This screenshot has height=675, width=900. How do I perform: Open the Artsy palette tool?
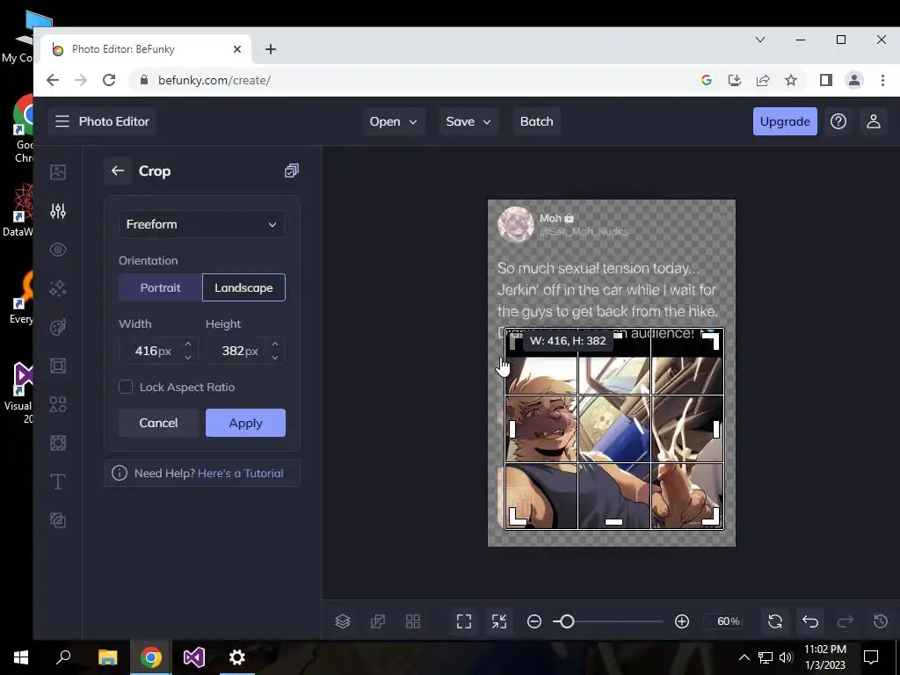[x=58, y=327]
